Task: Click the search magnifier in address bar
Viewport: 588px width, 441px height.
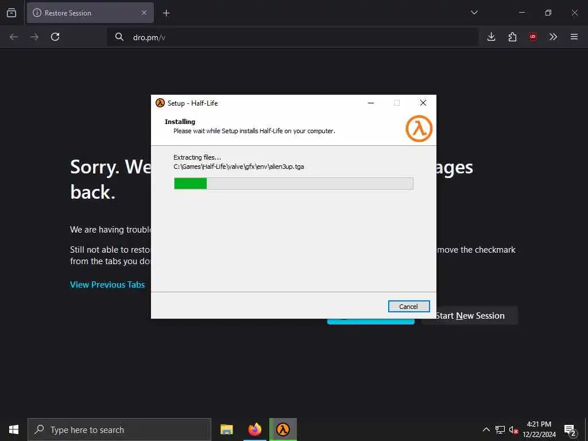Action: pyautogui.click(x=119, y=37)
